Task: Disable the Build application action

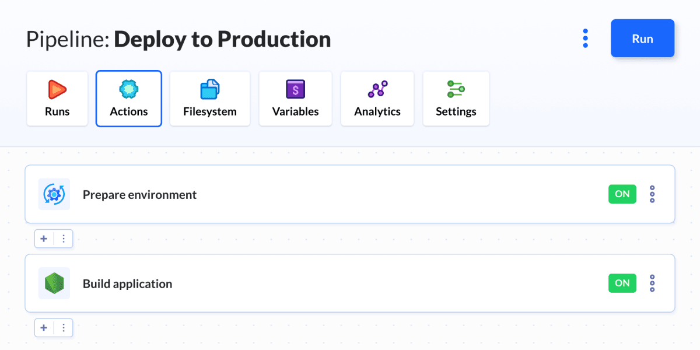Action: coord(622,283)
